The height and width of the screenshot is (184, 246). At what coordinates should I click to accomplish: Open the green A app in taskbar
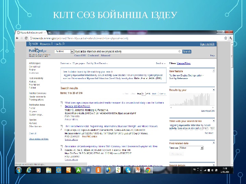point(78,170)
